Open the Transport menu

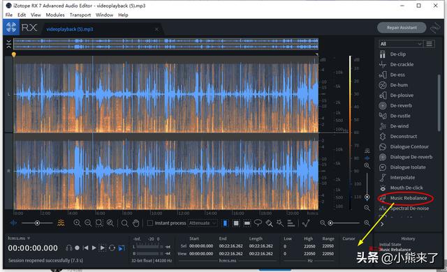click(x=80, y=15)
